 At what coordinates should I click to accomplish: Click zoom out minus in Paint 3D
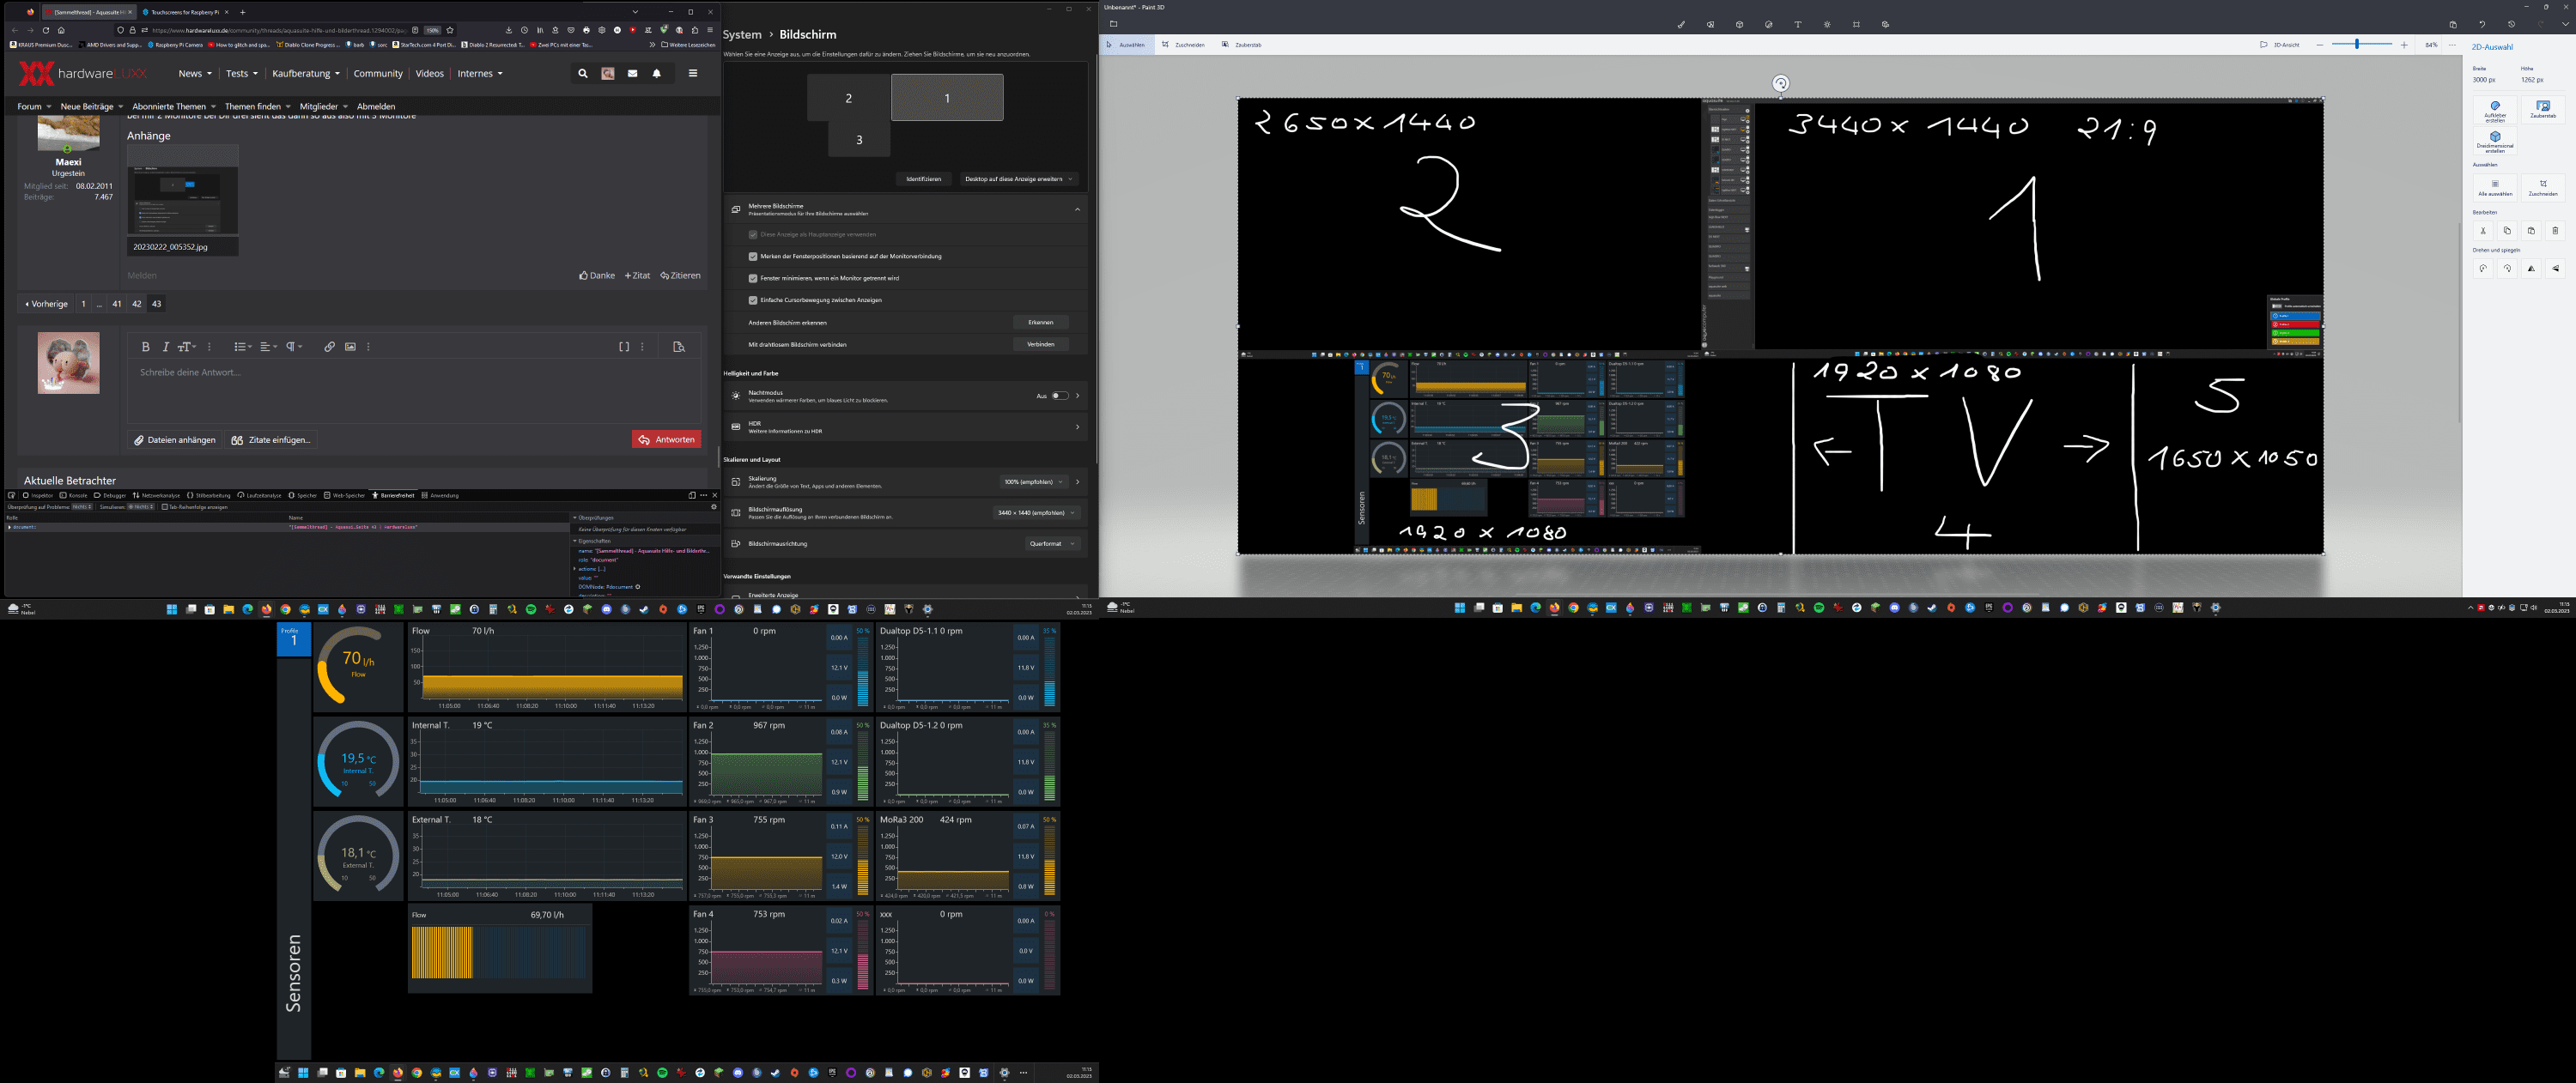pyautogui.click(x=2320, y=45)
